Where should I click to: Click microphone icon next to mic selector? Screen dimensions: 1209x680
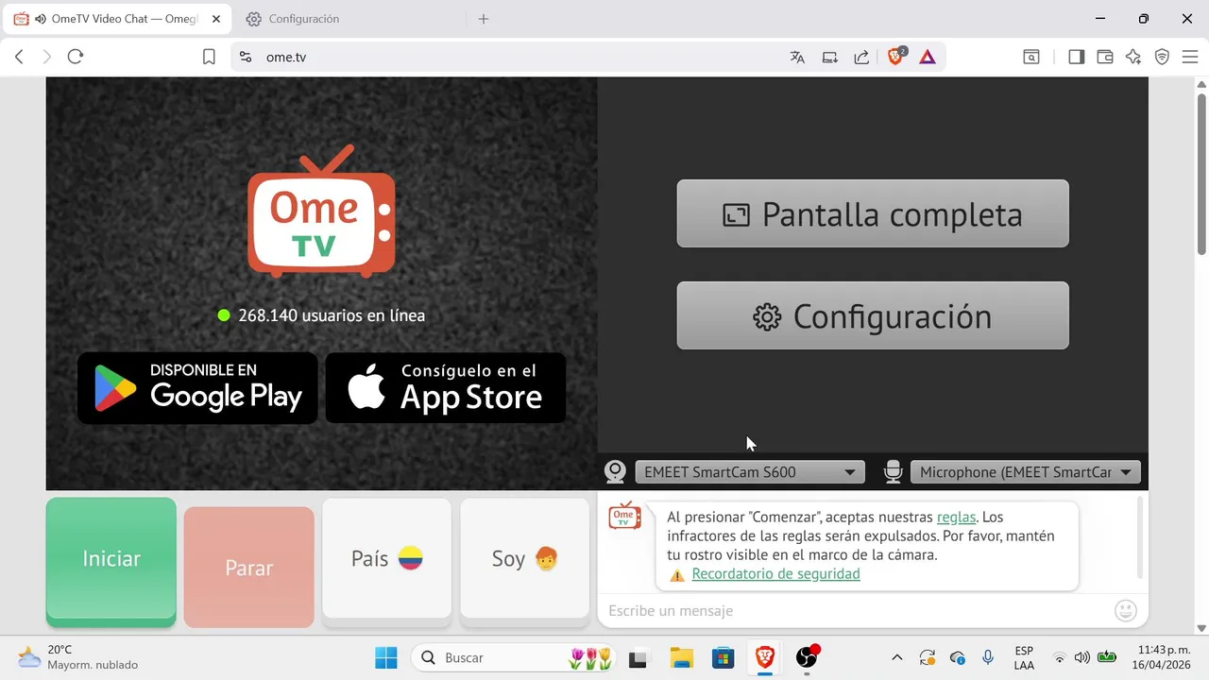pyautogui.click(x=893, y=471)
